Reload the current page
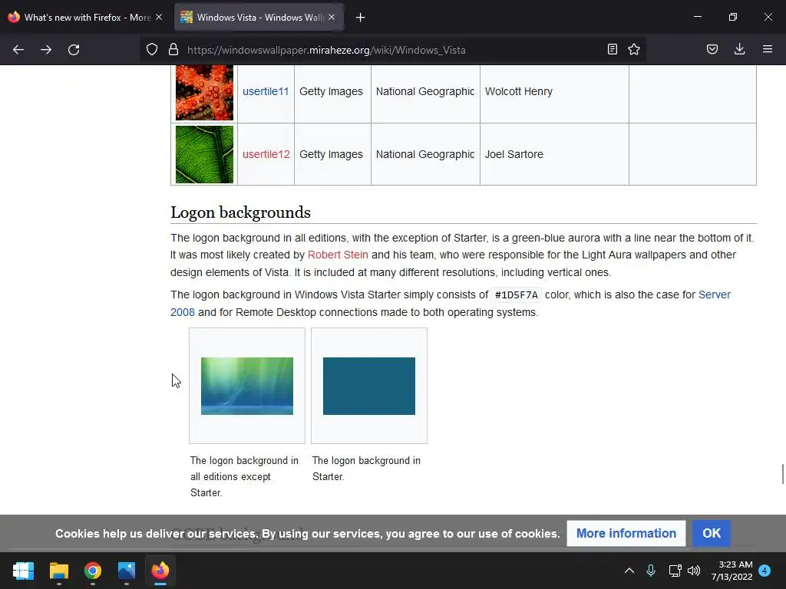The image size is (786, 589). (74, 50)
